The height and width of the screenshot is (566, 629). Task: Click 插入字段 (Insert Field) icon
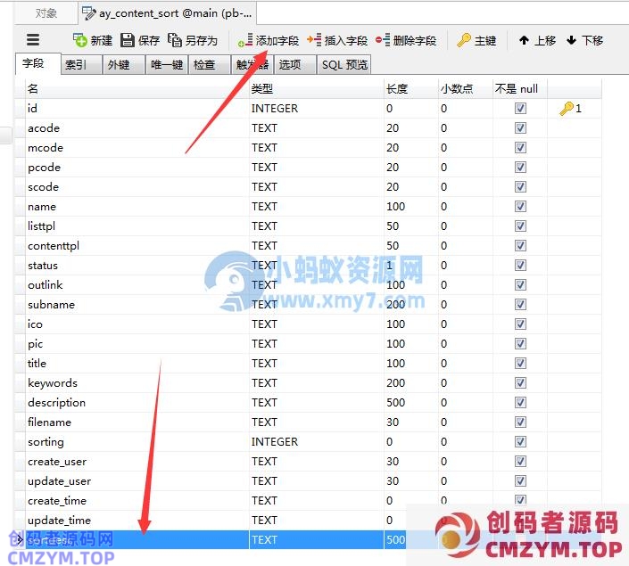point(313,40)
